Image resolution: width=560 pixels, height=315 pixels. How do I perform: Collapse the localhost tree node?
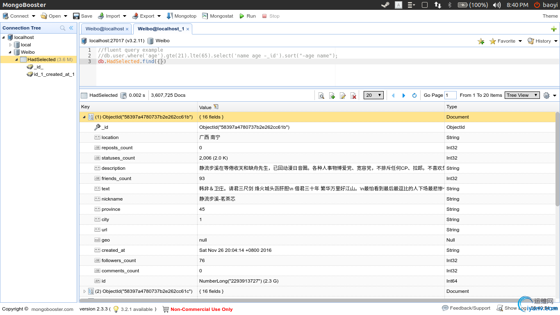click(4, 37)
